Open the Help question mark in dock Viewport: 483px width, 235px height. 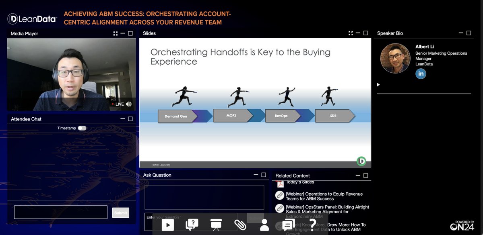click(x=312, y=225)
